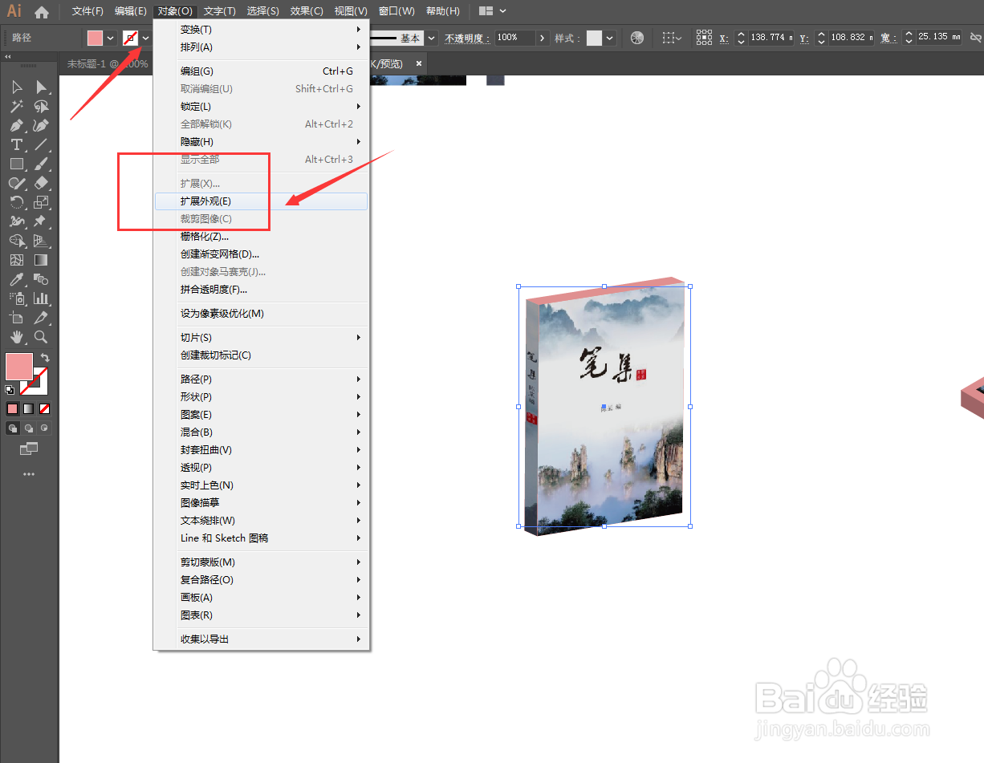Click the stroke swatch in toolbox
The height and width of the screenshot is (763, 984).
pyautogui.click(x=35, y=383)
